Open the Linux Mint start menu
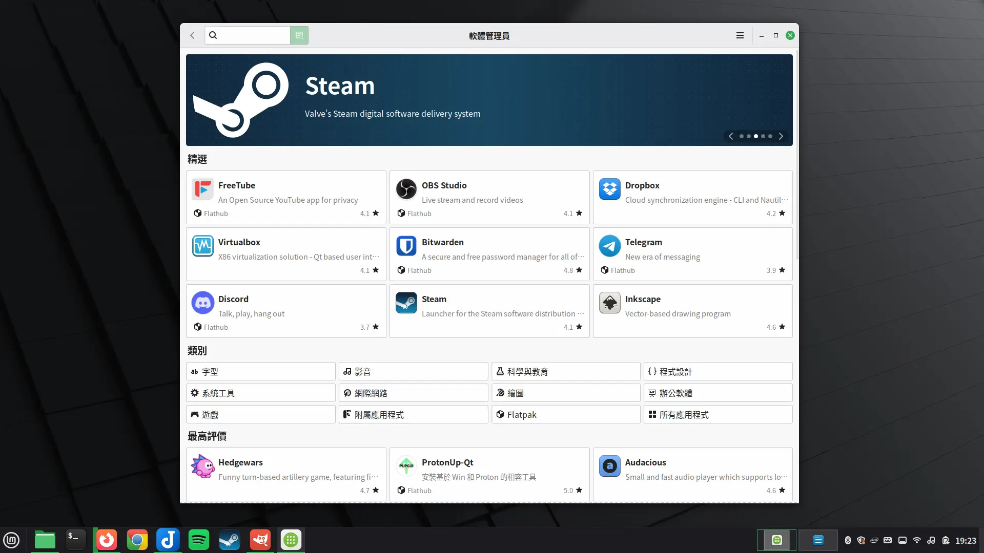Screen dimensions: 984x553 pos(11,540)
